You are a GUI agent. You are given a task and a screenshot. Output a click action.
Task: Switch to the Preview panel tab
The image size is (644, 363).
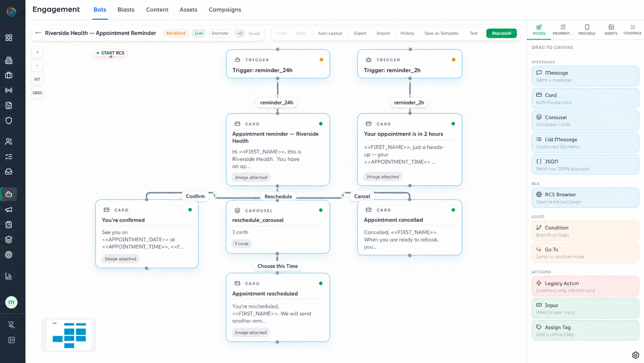587,30
